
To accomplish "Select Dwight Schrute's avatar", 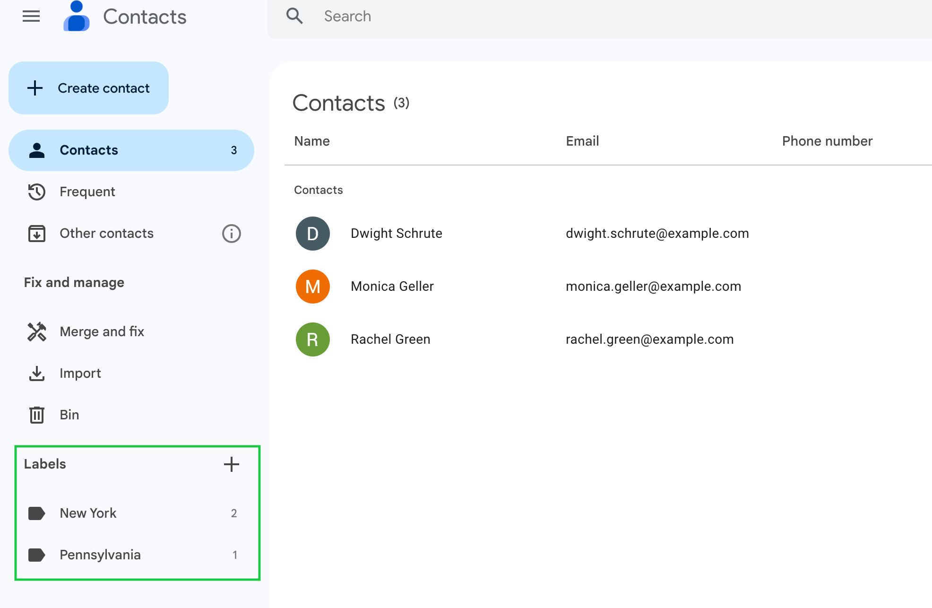I will click(313, 234).
